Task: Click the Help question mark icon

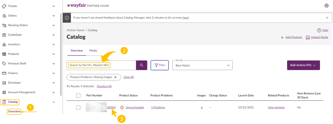Action: point(319,30)
